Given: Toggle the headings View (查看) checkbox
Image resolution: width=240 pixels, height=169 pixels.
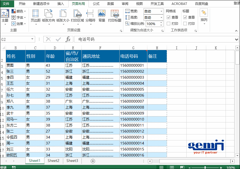Looking at the screenshot, I should 185,17.
